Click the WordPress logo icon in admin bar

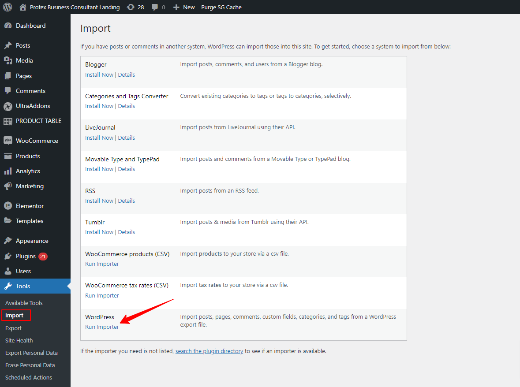coord(7,7)
